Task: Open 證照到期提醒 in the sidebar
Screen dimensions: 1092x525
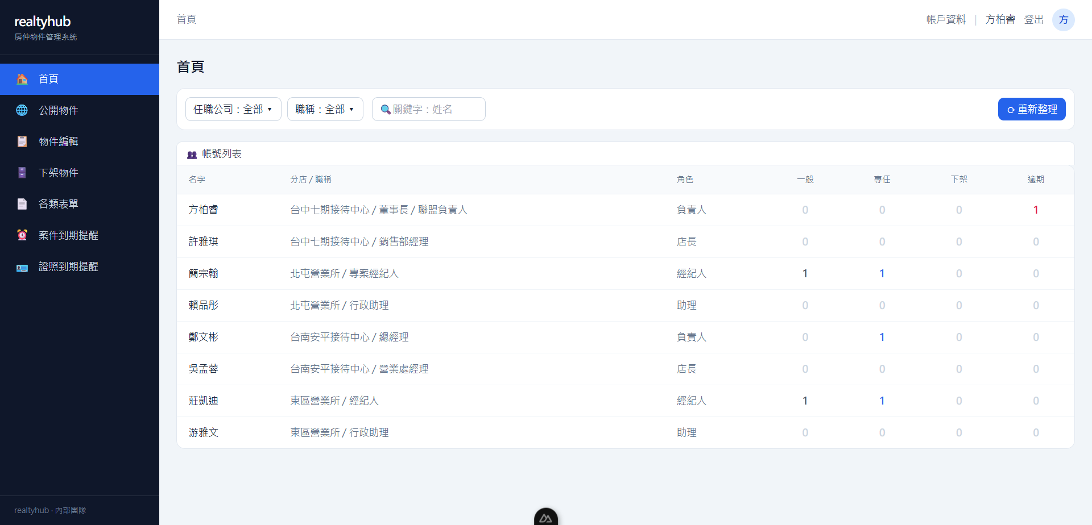Action: tap(80, 266)
